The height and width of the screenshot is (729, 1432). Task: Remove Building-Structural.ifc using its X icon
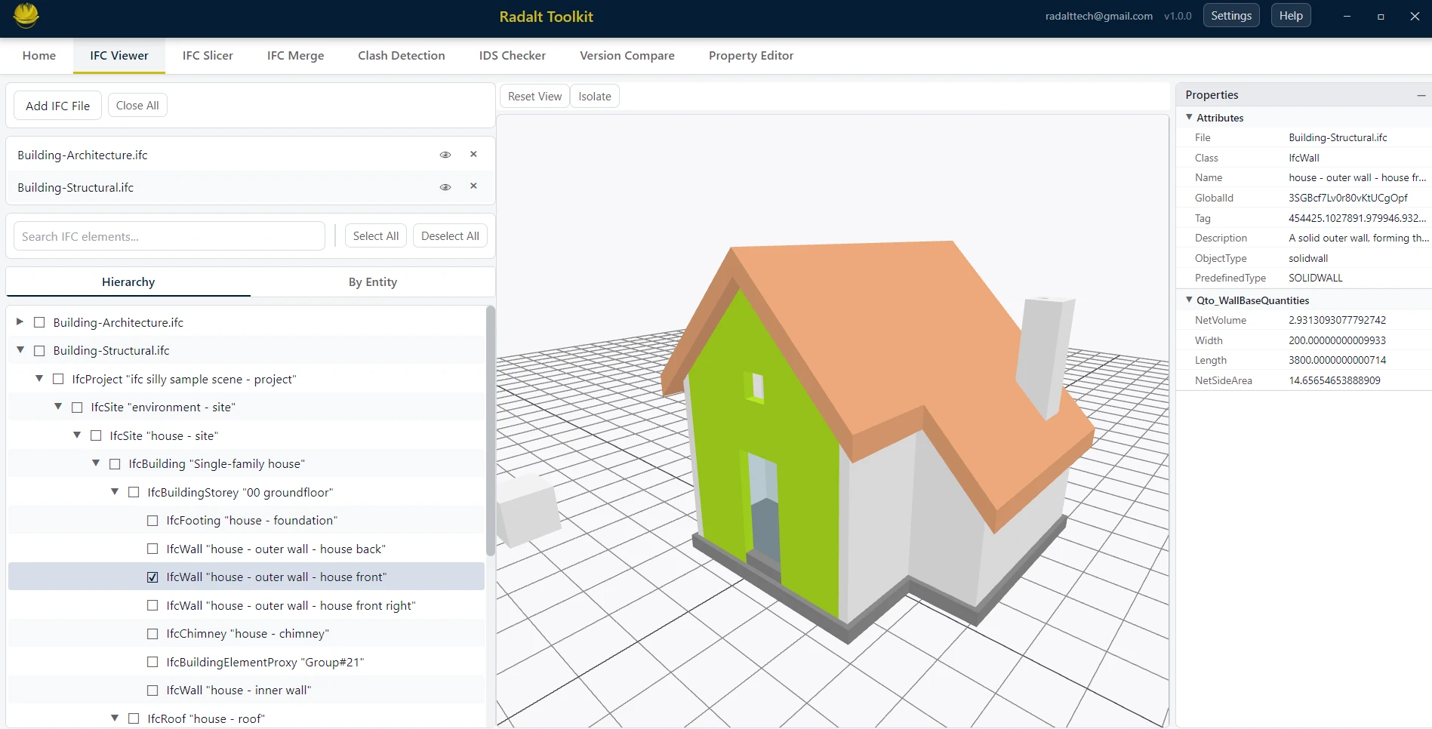point(473,186)
